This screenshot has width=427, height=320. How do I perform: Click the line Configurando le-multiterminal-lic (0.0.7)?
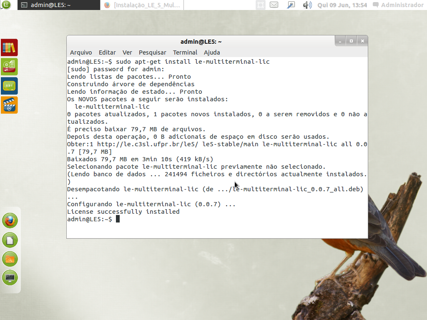(x=151, y=204)
